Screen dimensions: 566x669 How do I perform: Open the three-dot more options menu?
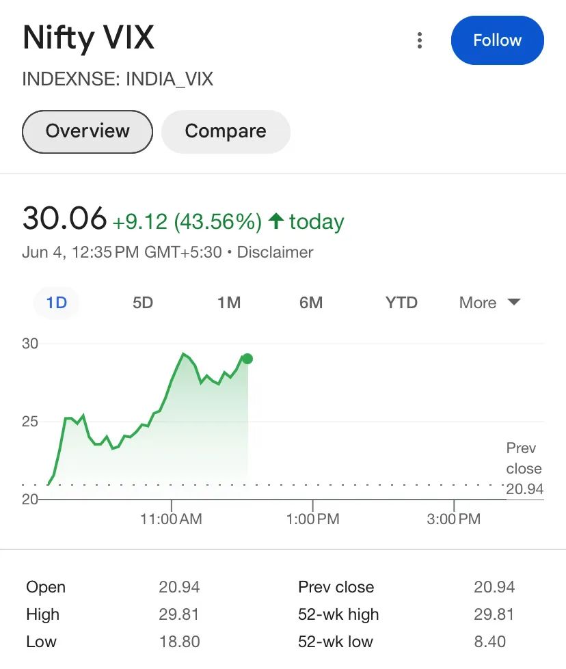coord(420,40)
